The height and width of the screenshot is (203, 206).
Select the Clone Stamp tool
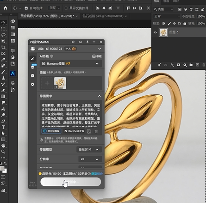pos(3,78)
